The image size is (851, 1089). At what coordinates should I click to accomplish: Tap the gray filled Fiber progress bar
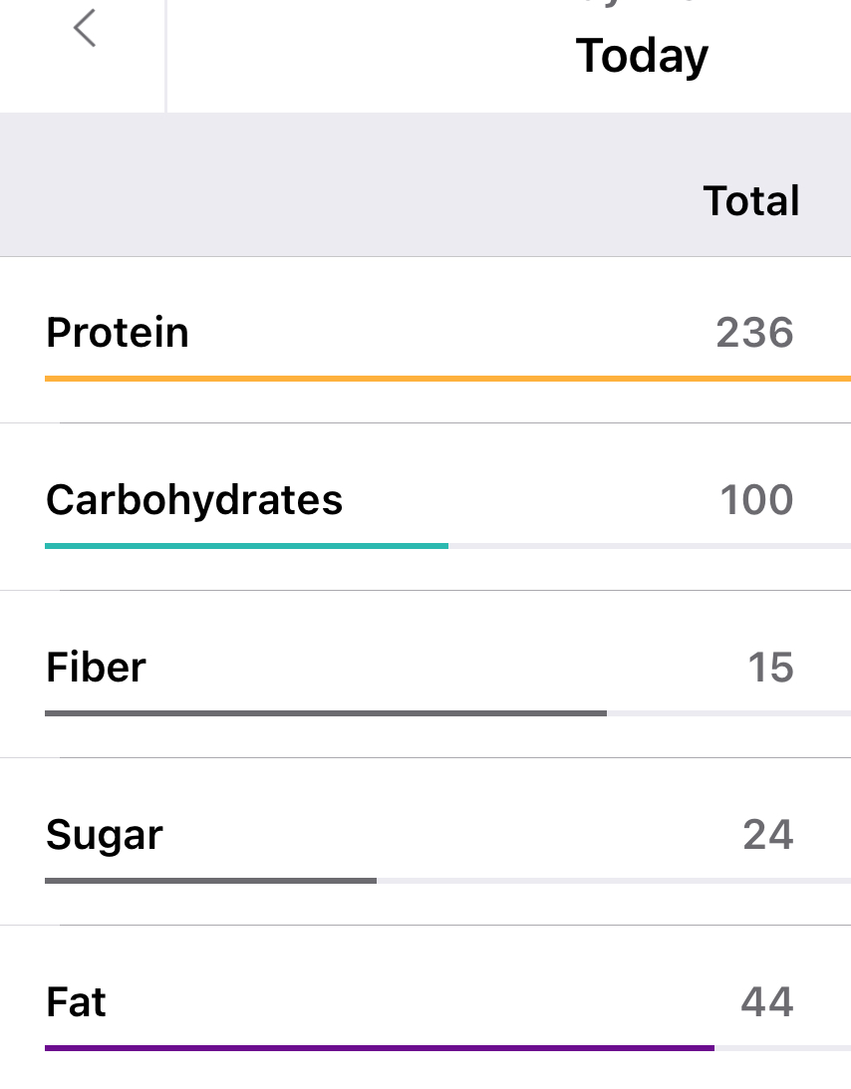325,713
